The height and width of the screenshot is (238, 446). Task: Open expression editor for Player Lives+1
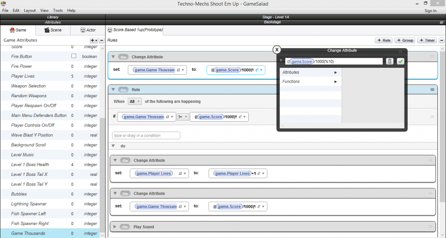pyautogui.click(x=260, y=173)
